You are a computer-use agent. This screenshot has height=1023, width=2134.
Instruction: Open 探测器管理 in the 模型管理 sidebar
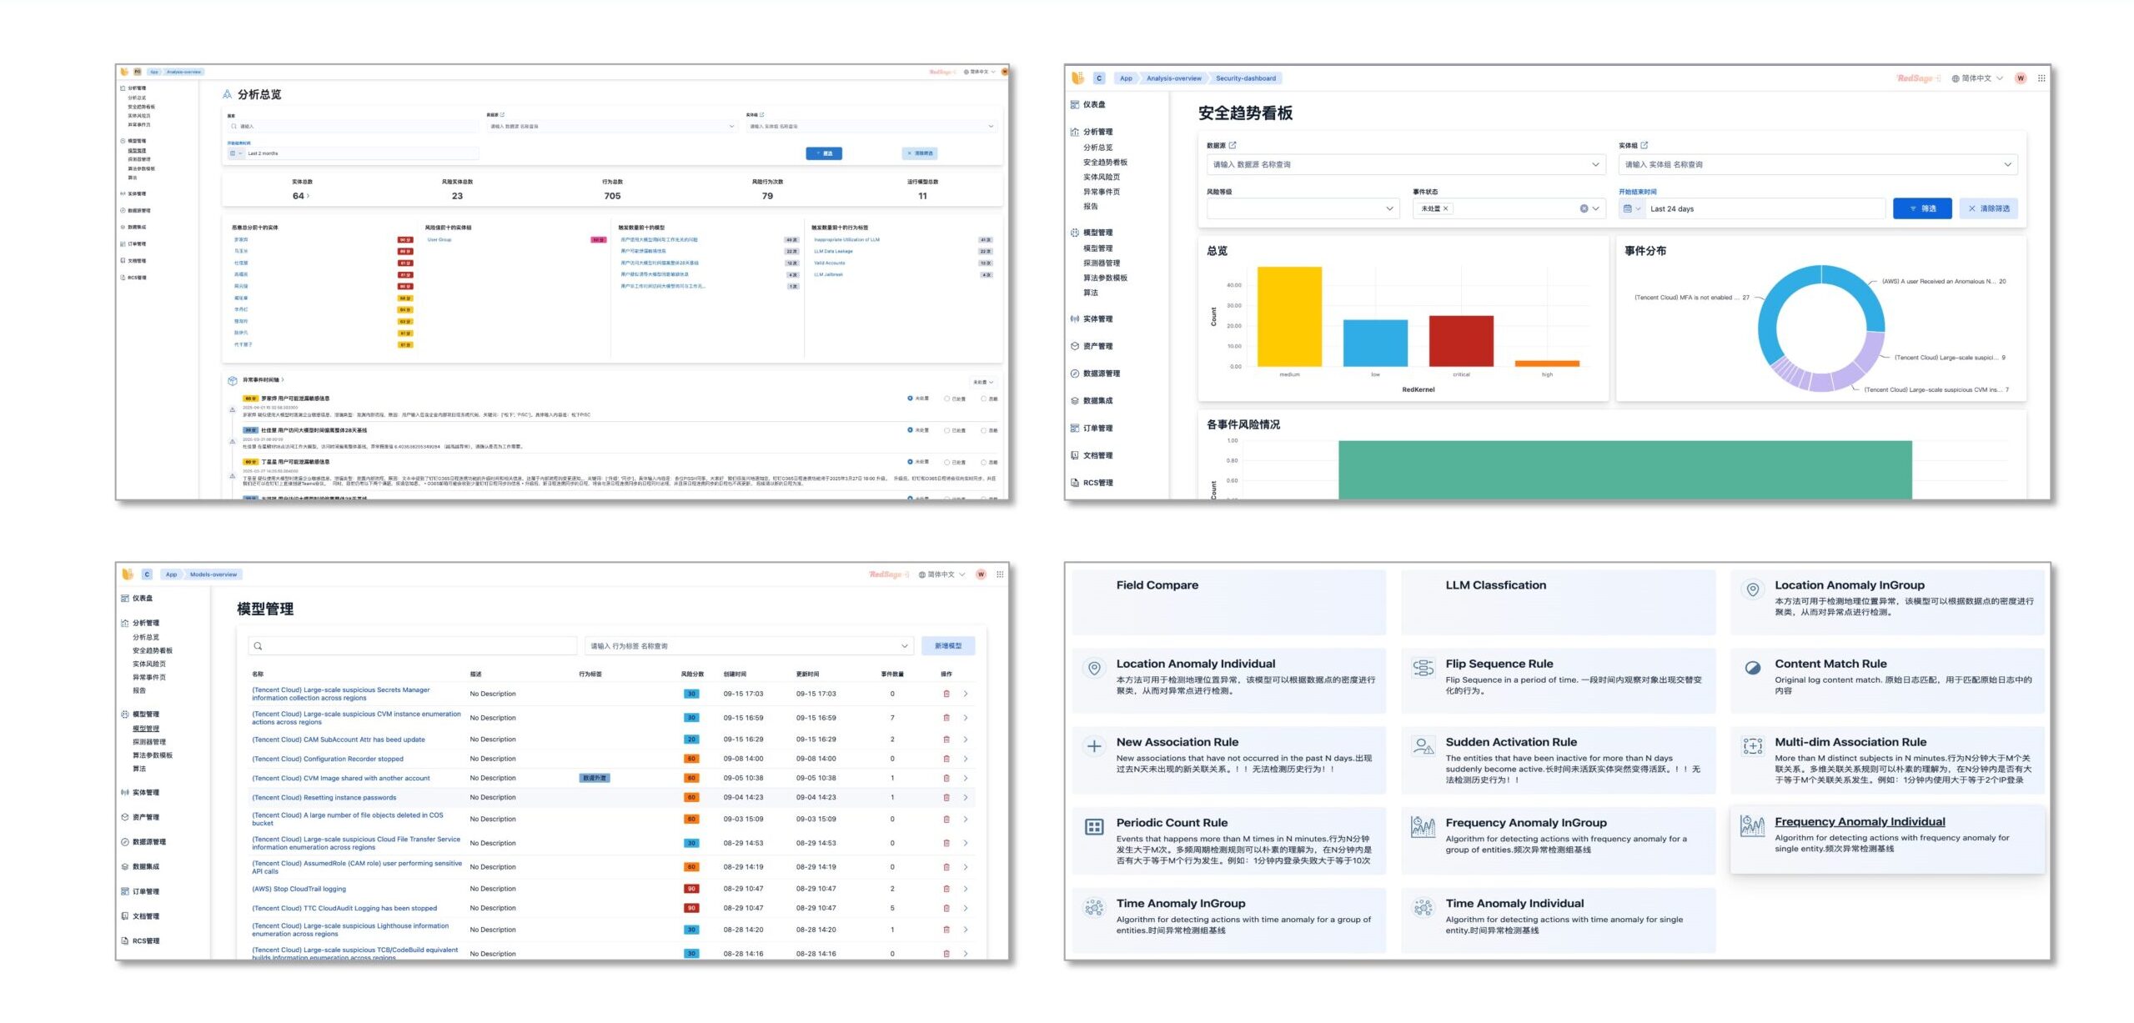coord(149,742)
